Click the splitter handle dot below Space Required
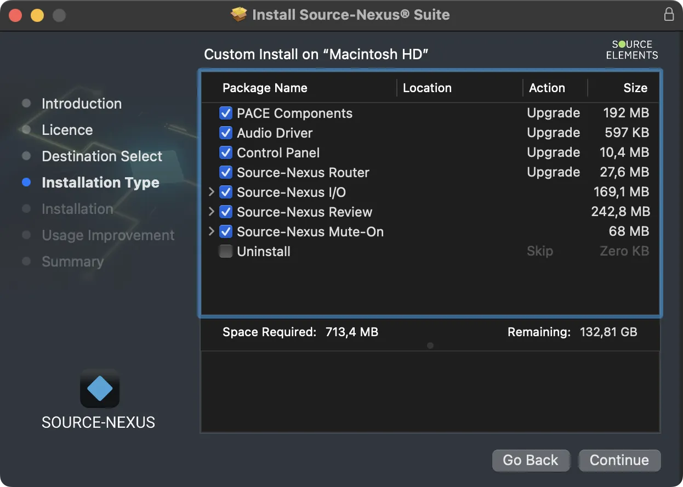Viewport: 683px width, 487px height. click(430, 346)
